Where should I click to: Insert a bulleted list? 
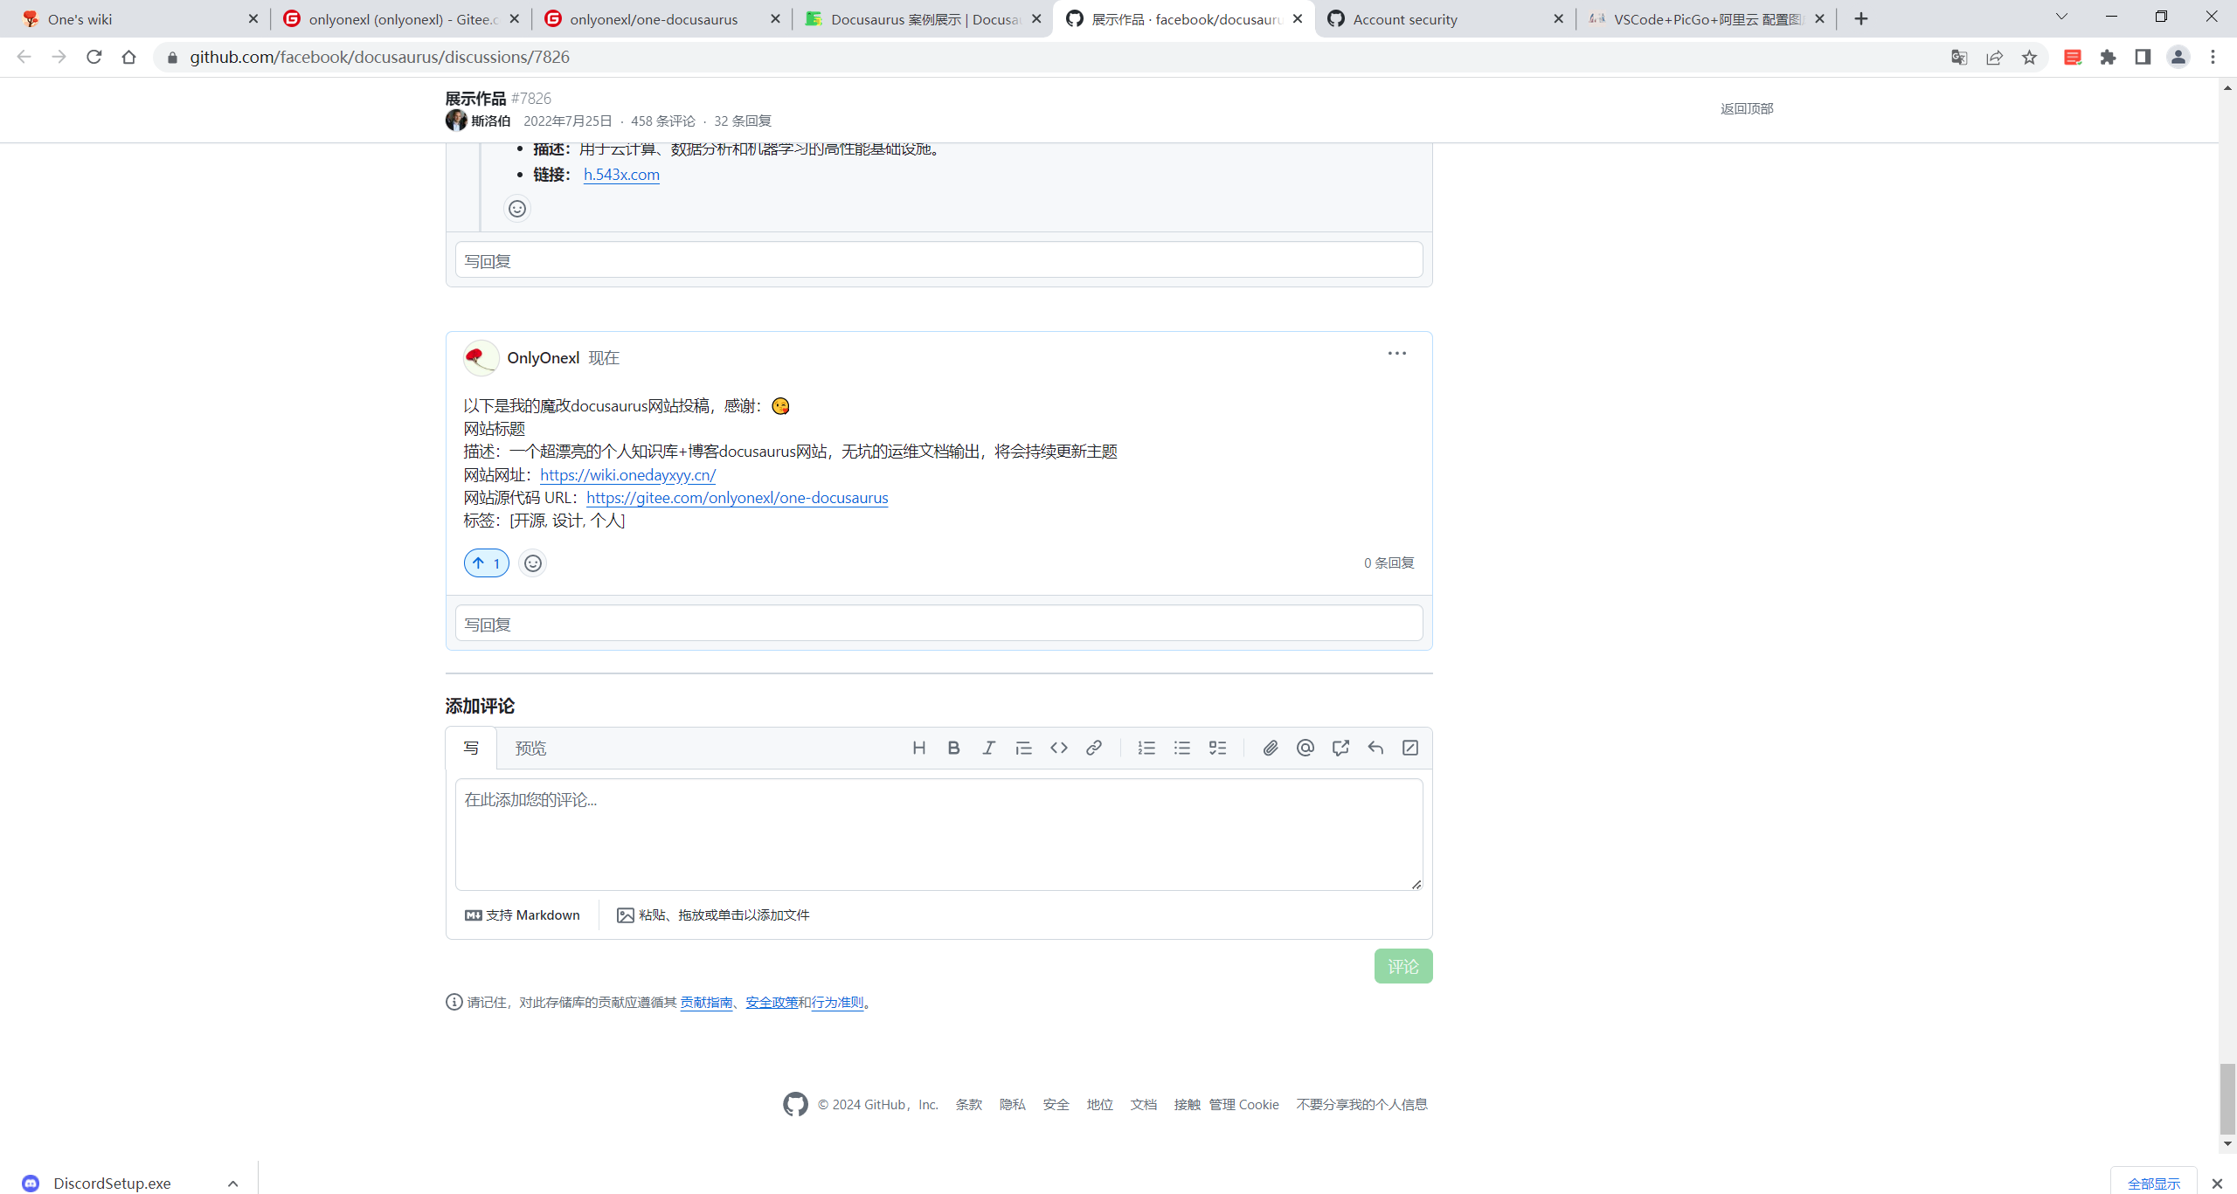tap(1181, 748)
